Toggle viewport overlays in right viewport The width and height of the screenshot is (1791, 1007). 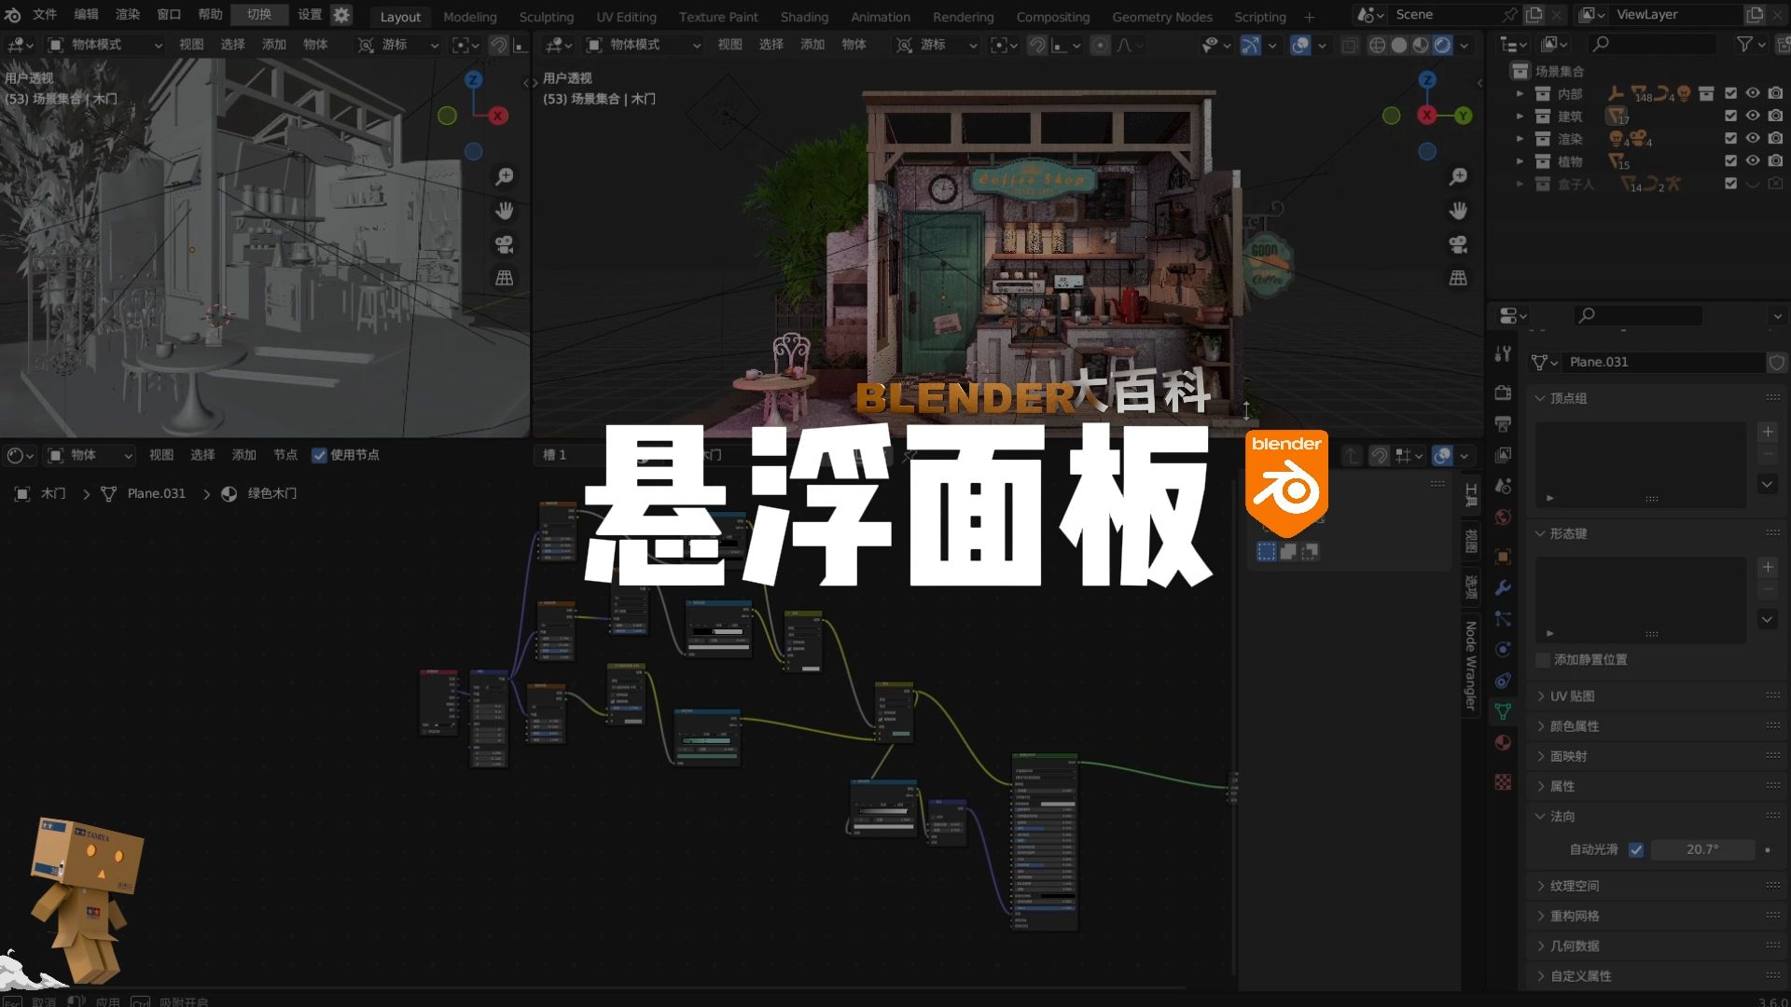pyautogui.click(x=1299, y=45)
